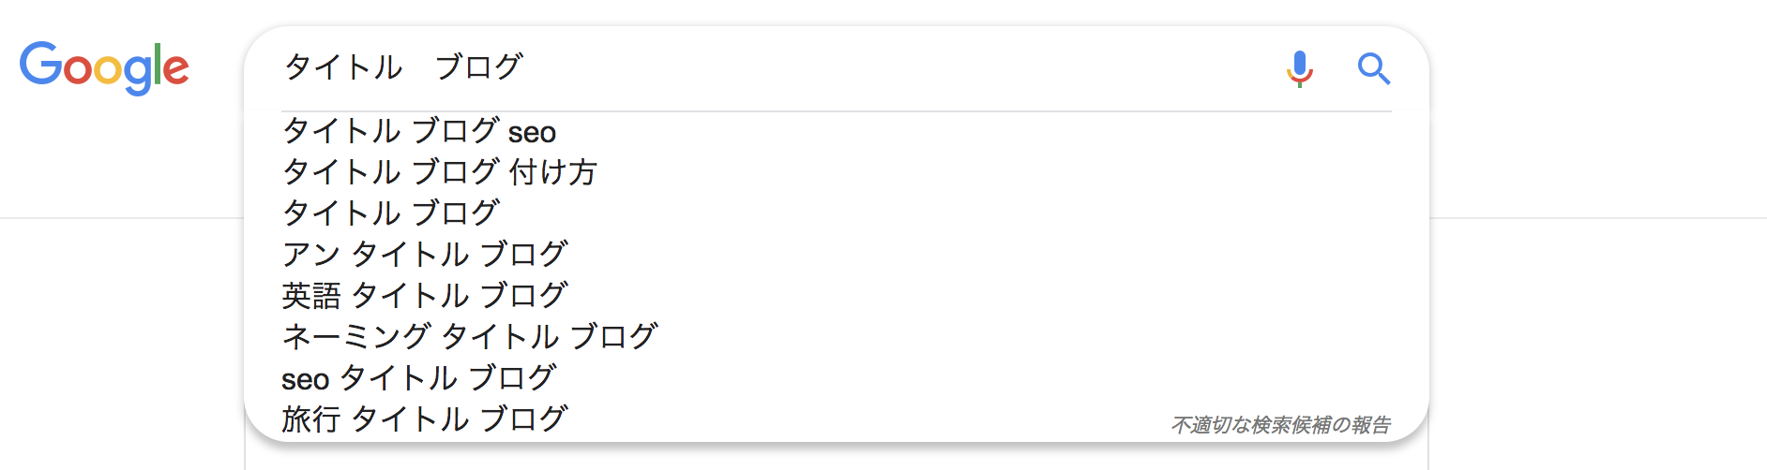This screenshot has width=1767, height=470.
Task: Click the red 'e' of the Google logo
Action: click(176, 71)
